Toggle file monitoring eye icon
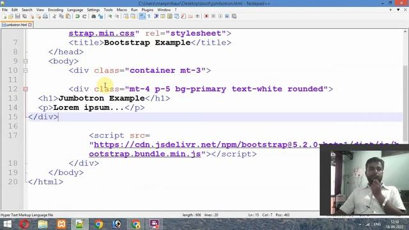Screen dimensions: 409x230 197,16
